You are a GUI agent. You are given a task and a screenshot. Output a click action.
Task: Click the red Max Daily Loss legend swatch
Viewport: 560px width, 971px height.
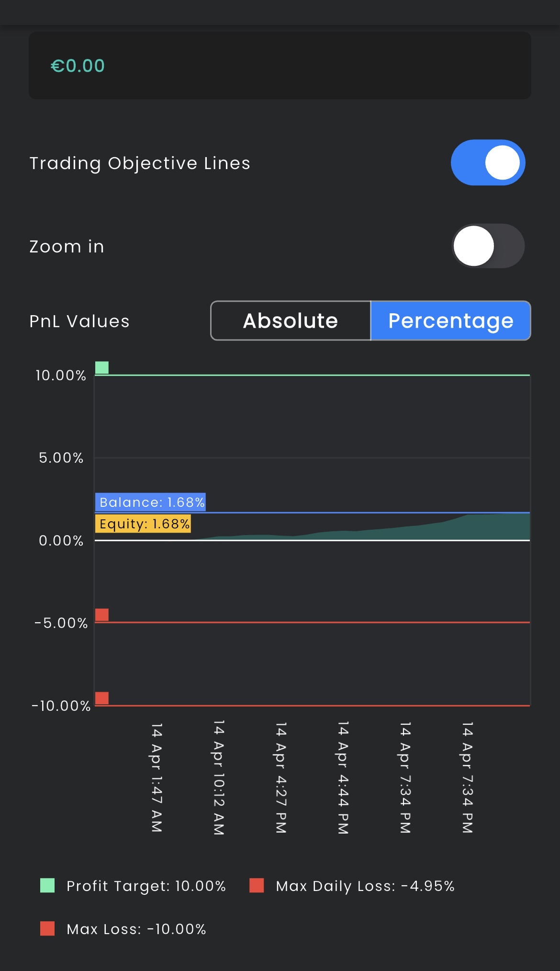[x=257, y=885]
